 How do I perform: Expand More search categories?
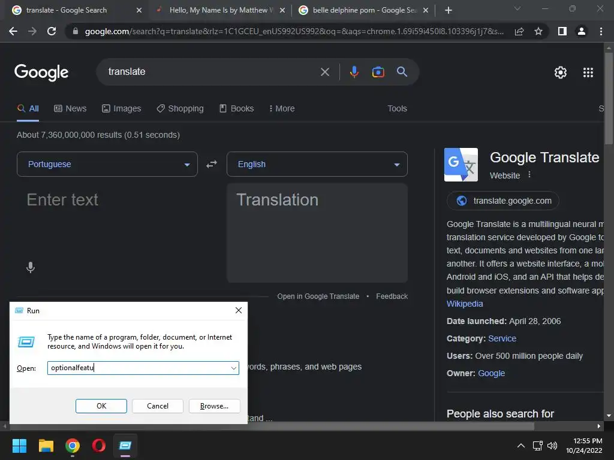(282, 108)
